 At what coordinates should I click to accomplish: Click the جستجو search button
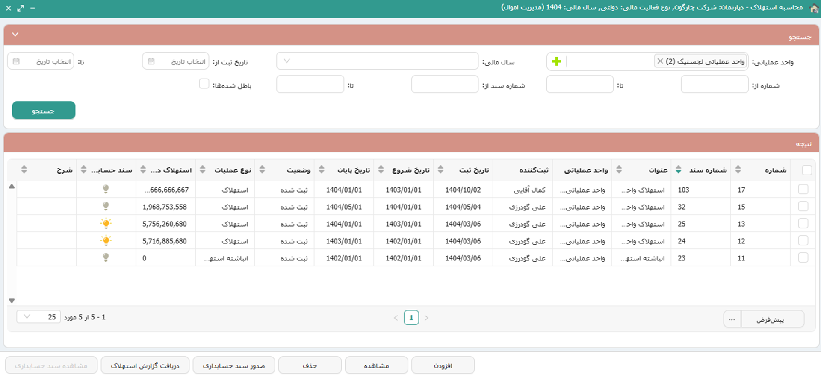click(44, 111)
